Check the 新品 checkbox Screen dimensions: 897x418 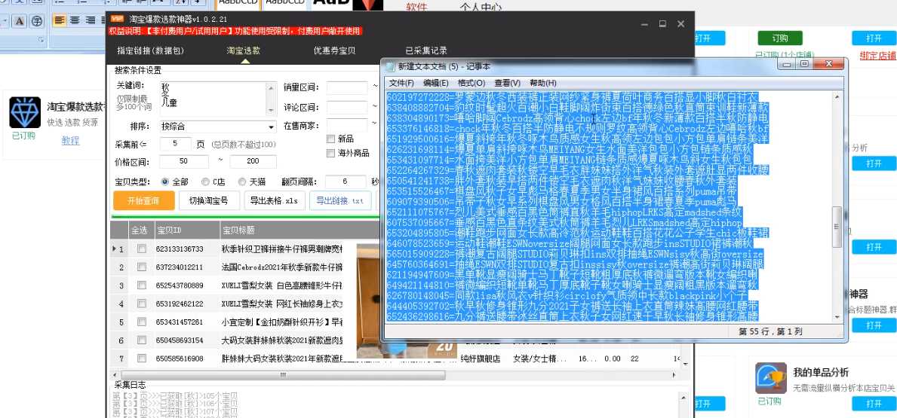[330, 139]
